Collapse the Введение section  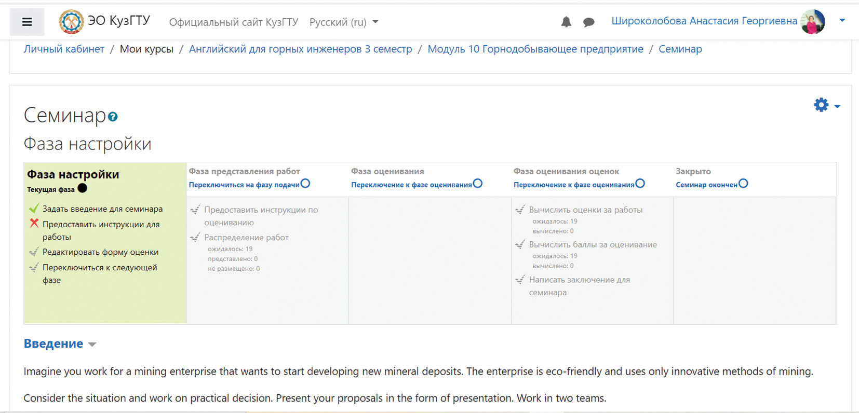point(60,343)
